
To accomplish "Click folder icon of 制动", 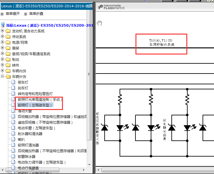I will (8, 60).
